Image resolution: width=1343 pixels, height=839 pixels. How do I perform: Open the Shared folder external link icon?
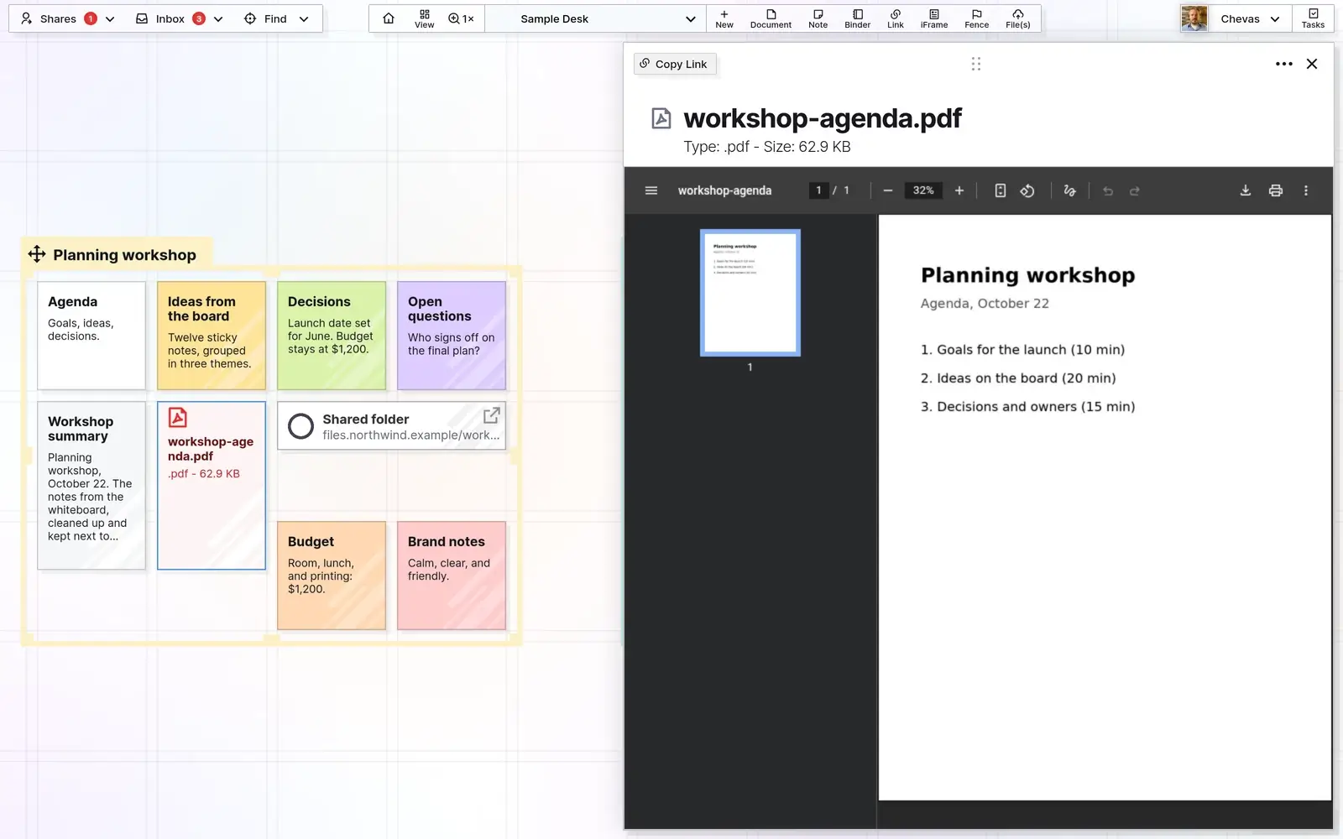491,415
